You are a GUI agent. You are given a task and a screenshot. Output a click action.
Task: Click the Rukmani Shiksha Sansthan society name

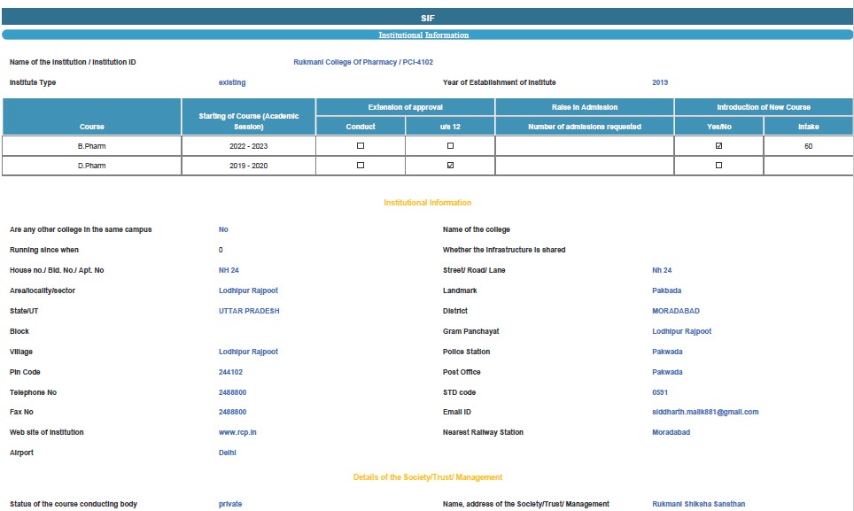(698, 504)
